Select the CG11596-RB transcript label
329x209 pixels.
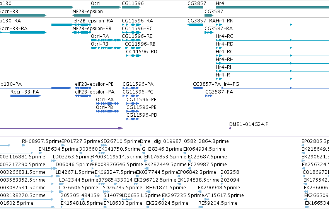140,44
